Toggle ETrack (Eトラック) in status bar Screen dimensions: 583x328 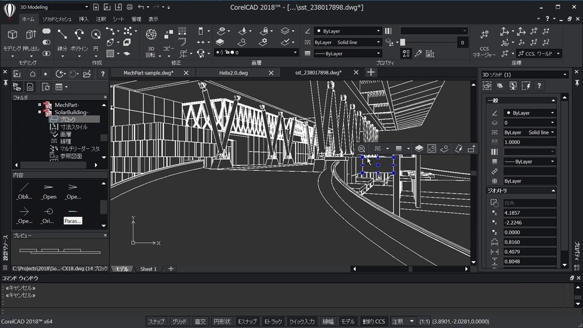[x=273, y=322]
